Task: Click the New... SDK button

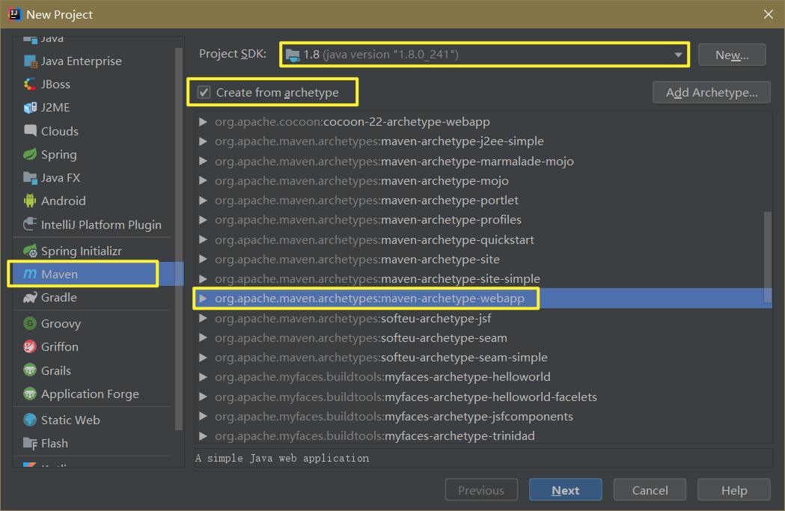Action: tap(731, 55)
